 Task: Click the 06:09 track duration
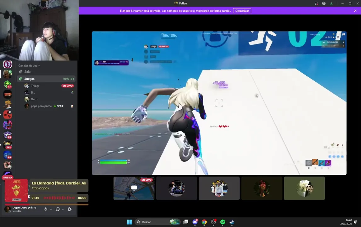coord(82,198)
